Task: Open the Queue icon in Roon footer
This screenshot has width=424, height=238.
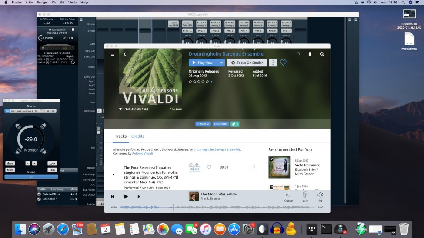Action: [x=288, y=195]
